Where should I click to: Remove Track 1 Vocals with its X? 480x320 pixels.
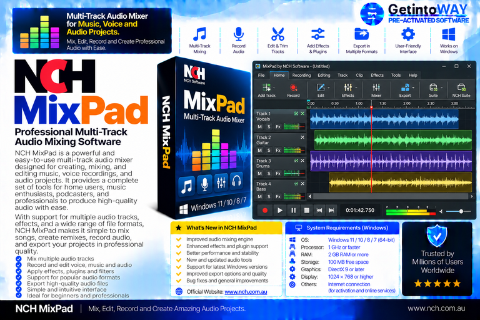[x=302, y=114]
